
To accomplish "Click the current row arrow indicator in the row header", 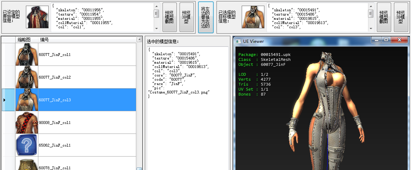I will pyautogui.click(x=4, y=100).
